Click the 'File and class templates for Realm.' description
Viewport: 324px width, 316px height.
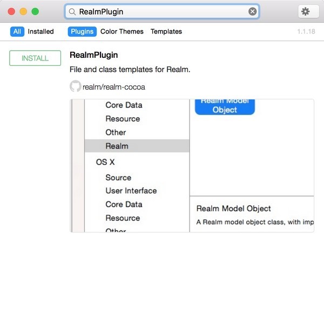click(x=130, y=70)
